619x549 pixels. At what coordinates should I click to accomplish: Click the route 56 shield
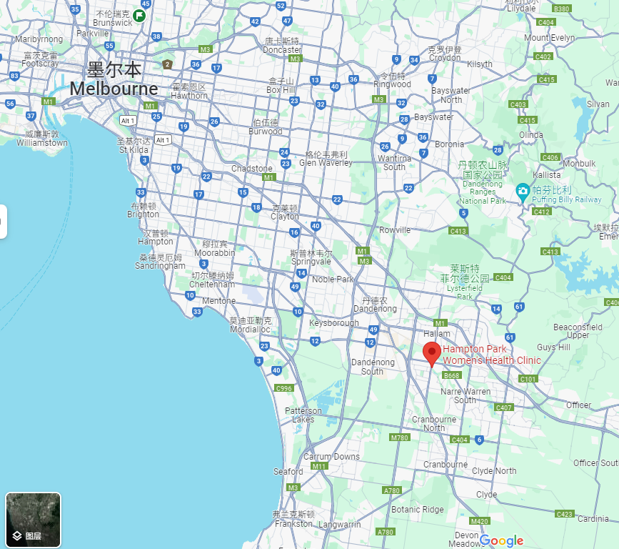[x=10, y=104]
